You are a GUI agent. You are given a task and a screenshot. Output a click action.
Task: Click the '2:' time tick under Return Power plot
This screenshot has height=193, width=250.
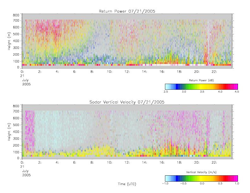[40, 72]
